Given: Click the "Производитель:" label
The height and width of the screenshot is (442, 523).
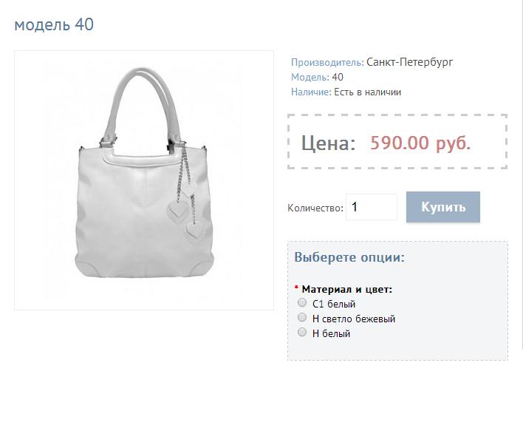Looking at the screenshot, I should tap(327, 62).
